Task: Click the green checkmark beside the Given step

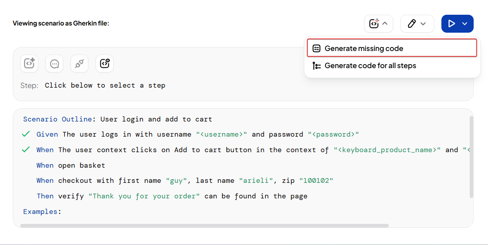Action: 26,134
